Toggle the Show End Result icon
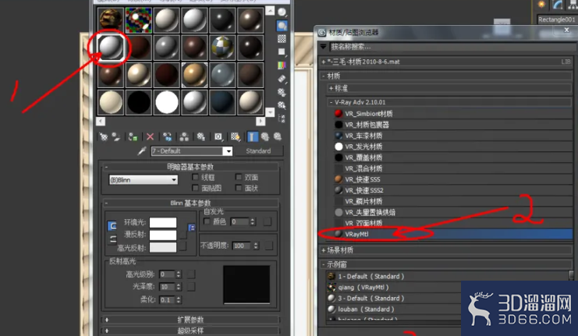The image size is (578, 336). tap(252, 137)
